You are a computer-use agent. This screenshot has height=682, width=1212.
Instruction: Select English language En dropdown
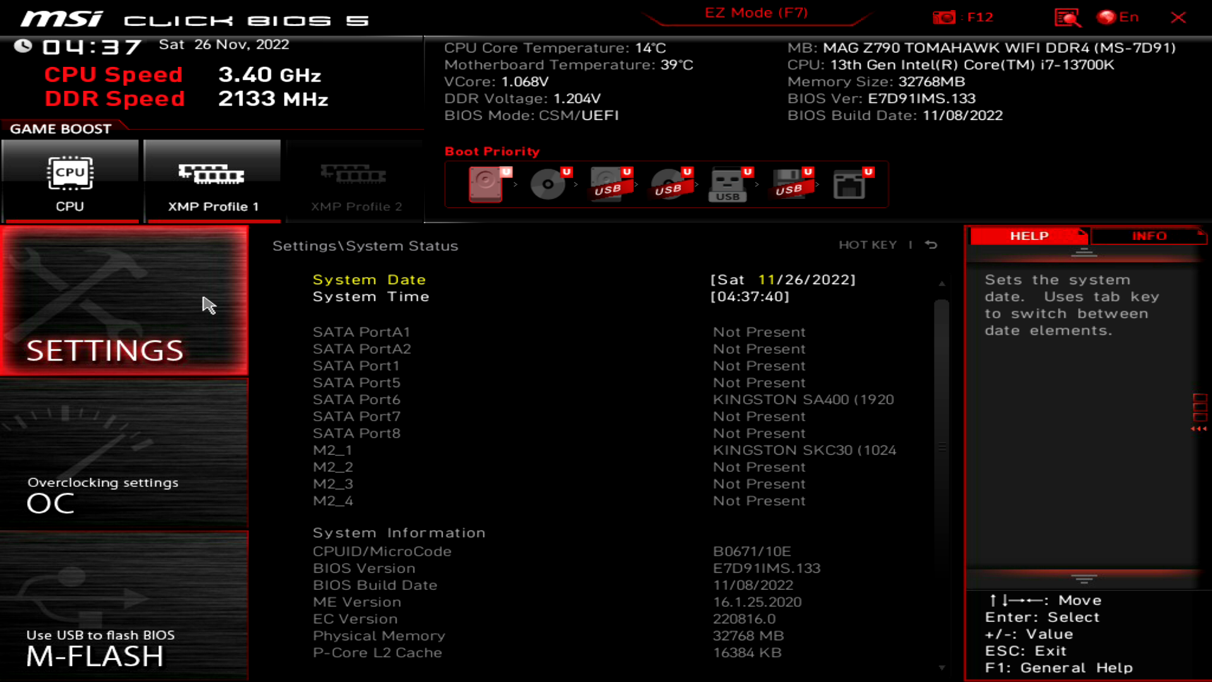1122,18
